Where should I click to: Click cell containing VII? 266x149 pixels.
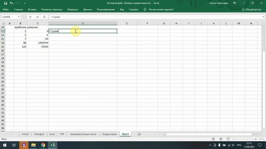(x=38, y=39)
